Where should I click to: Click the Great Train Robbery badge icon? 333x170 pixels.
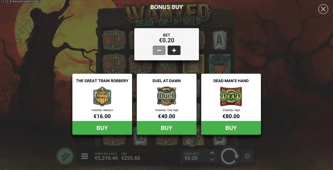[102, 96]
